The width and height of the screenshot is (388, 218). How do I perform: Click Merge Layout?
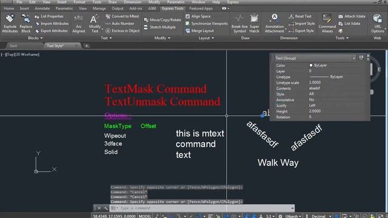199,31
